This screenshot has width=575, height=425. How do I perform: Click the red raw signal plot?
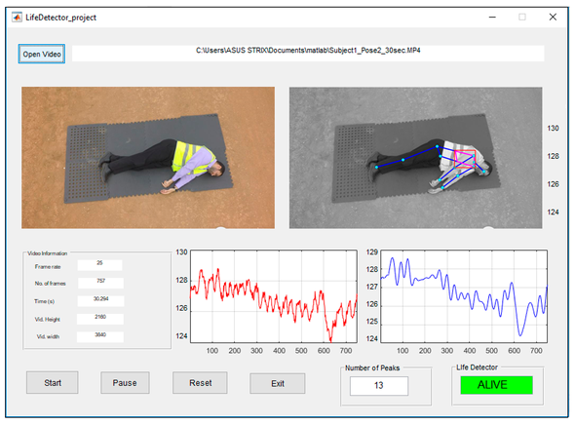(274, 296)
